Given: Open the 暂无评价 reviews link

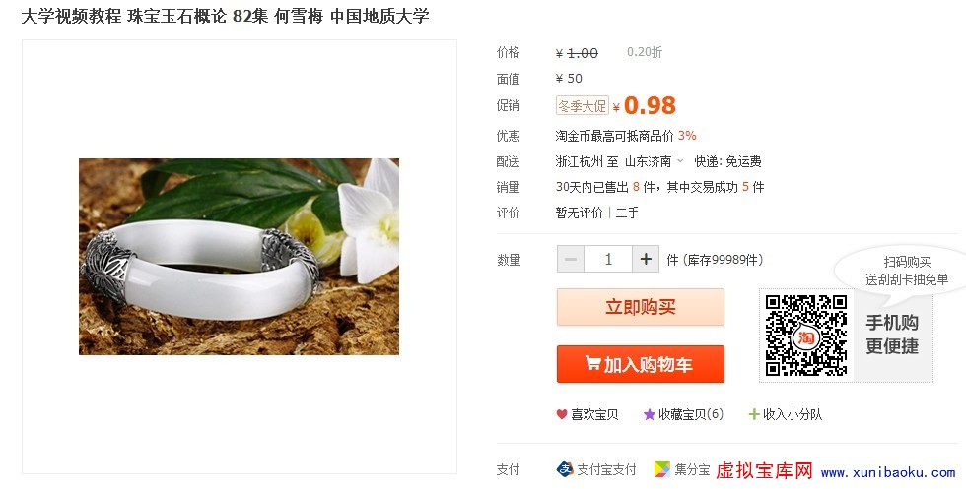Looking at the screenshot, I should (x=580, y=213).
